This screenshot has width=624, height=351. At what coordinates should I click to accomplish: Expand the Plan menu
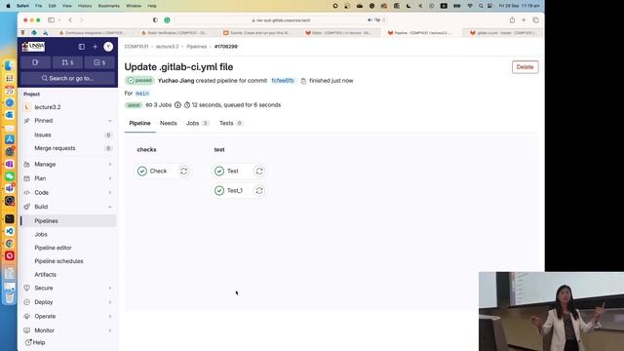click(67, 178)
